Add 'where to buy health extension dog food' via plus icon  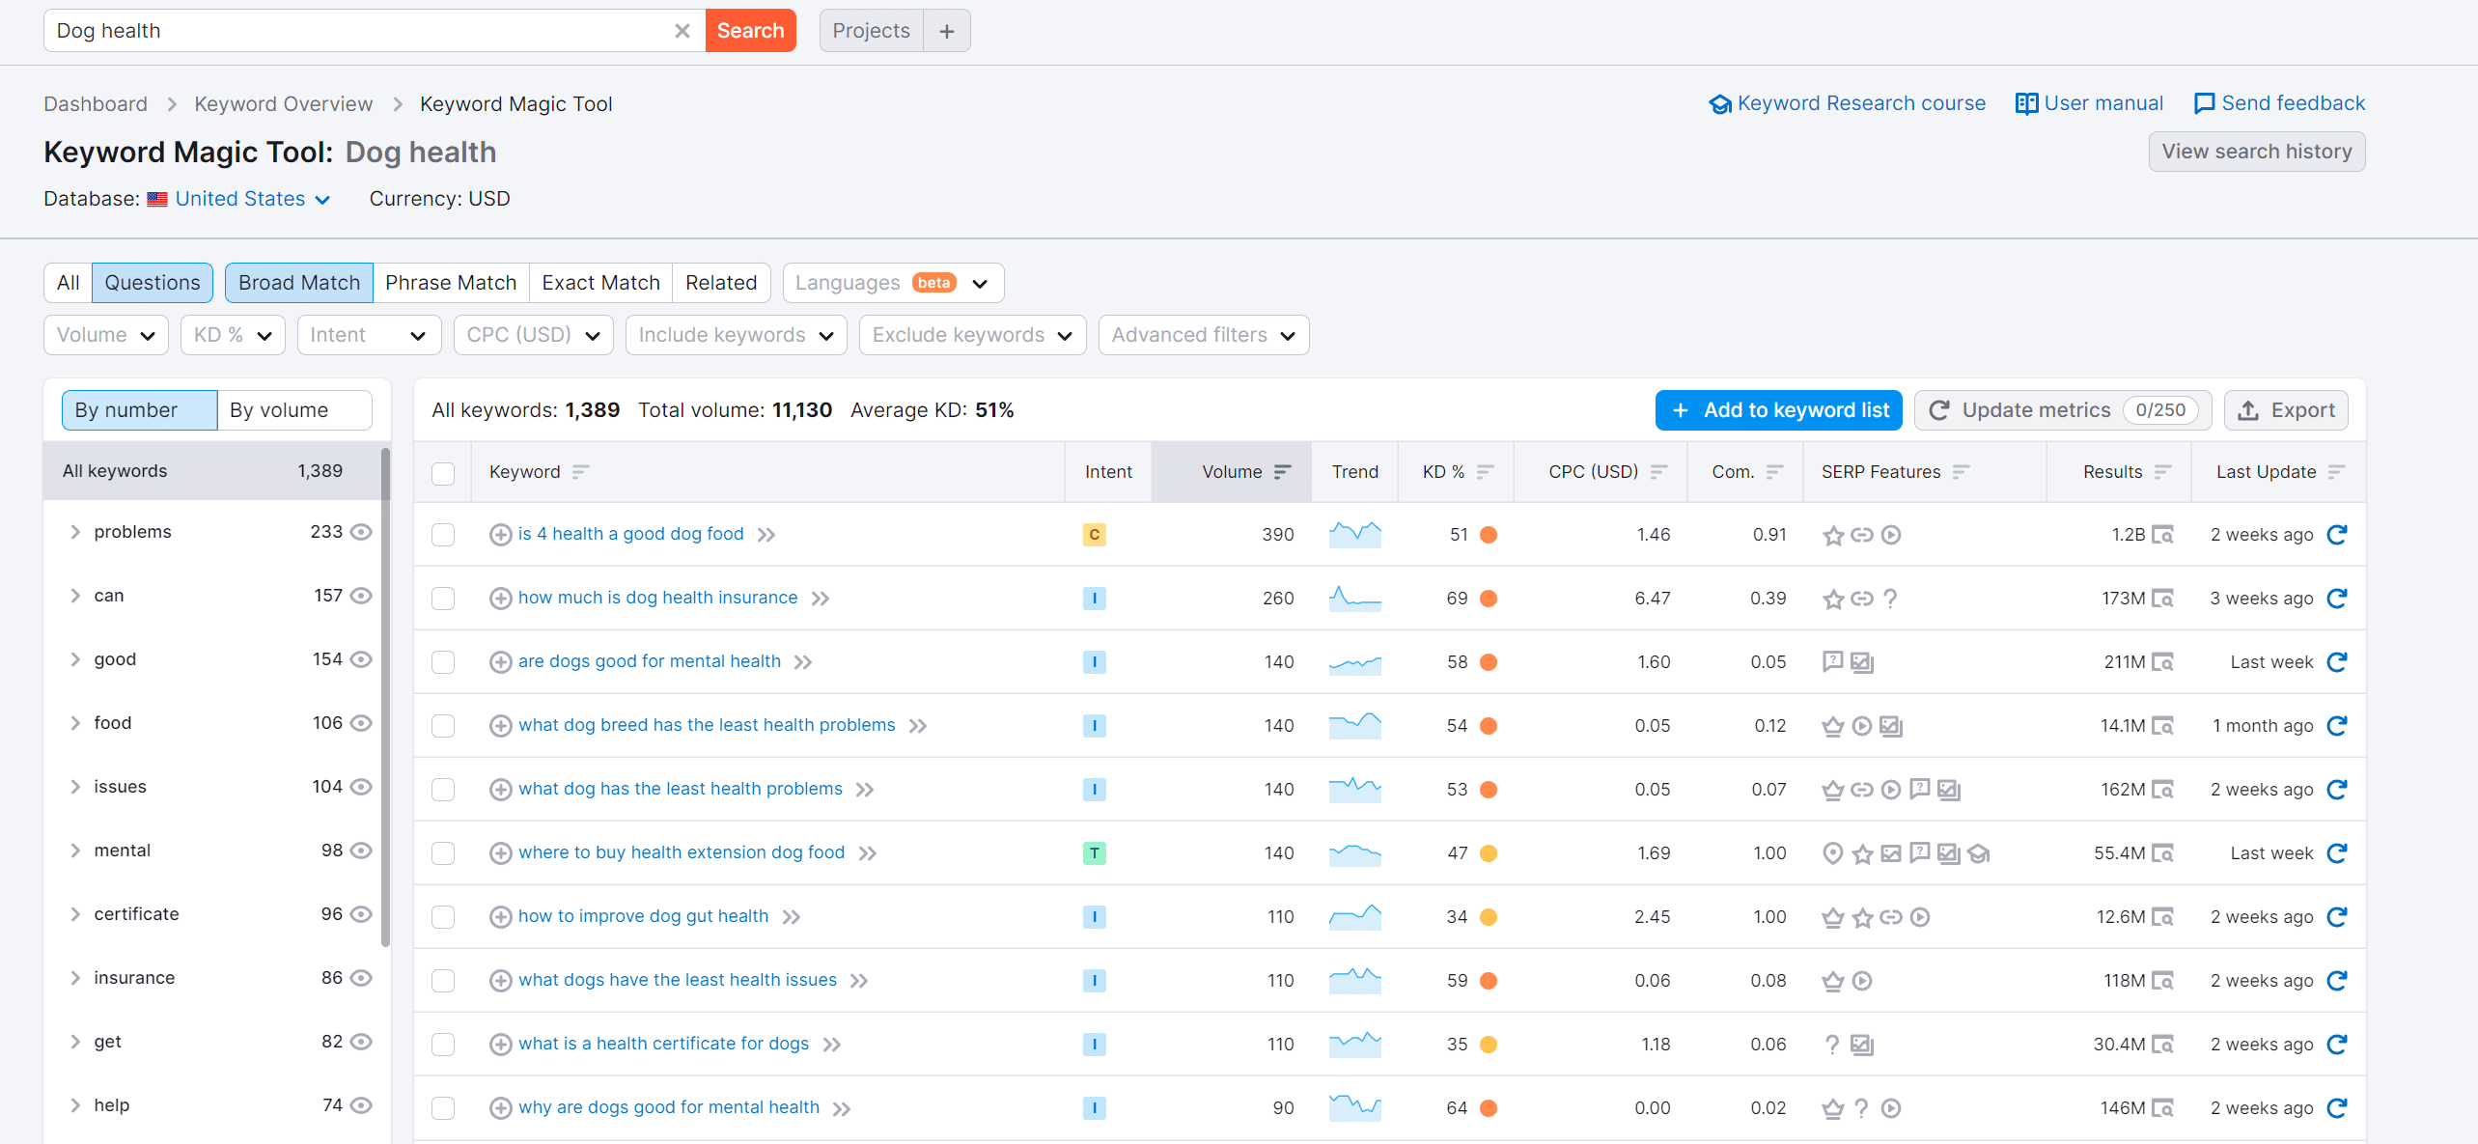(500, 853)
